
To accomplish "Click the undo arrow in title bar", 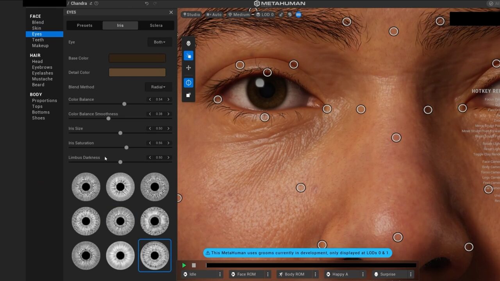I will coord(147,4).
